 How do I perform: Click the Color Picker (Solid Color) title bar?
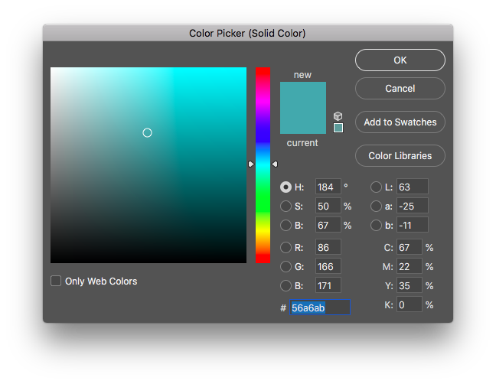point(248,33)
